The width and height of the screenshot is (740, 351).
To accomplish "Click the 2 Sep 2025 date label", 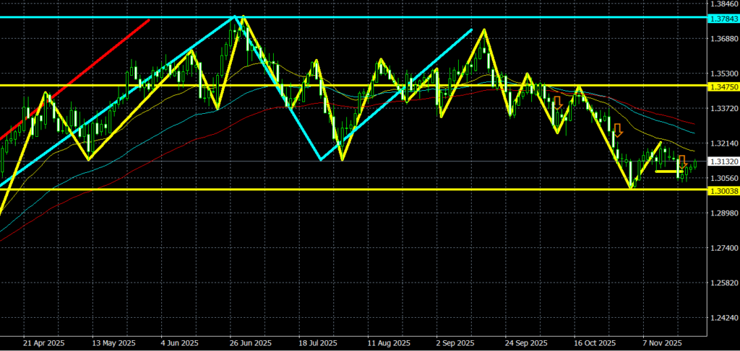I will [x=455, y=343].
